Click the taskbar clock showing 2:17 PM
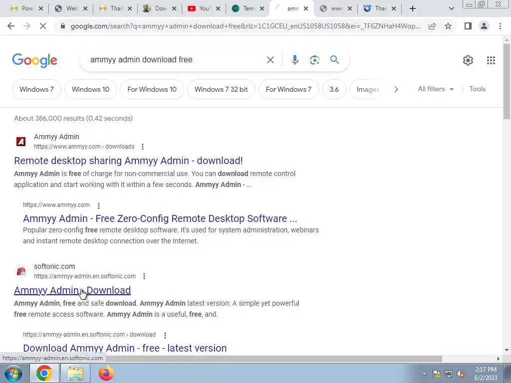 486,374
